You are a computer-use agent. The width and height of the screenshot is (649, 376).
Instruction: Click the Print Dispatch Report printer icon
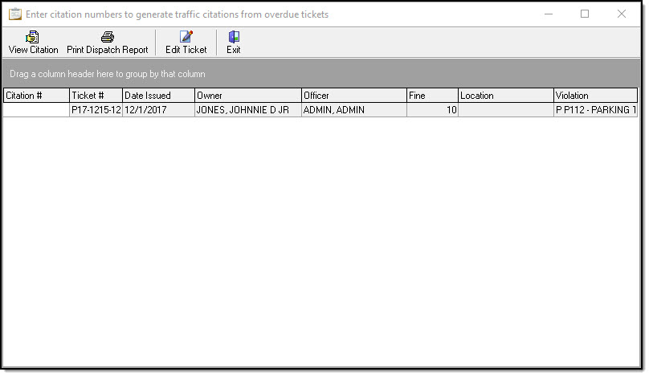click(x=107, y=37)
